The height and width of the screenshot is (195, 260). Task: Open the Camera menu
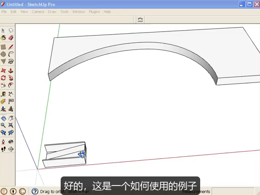click(38, 12)
